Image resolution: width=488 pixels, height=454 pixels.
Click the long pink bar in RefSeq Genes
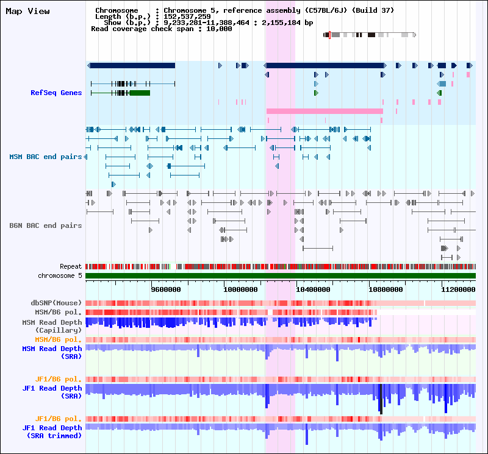coord(325,112)
